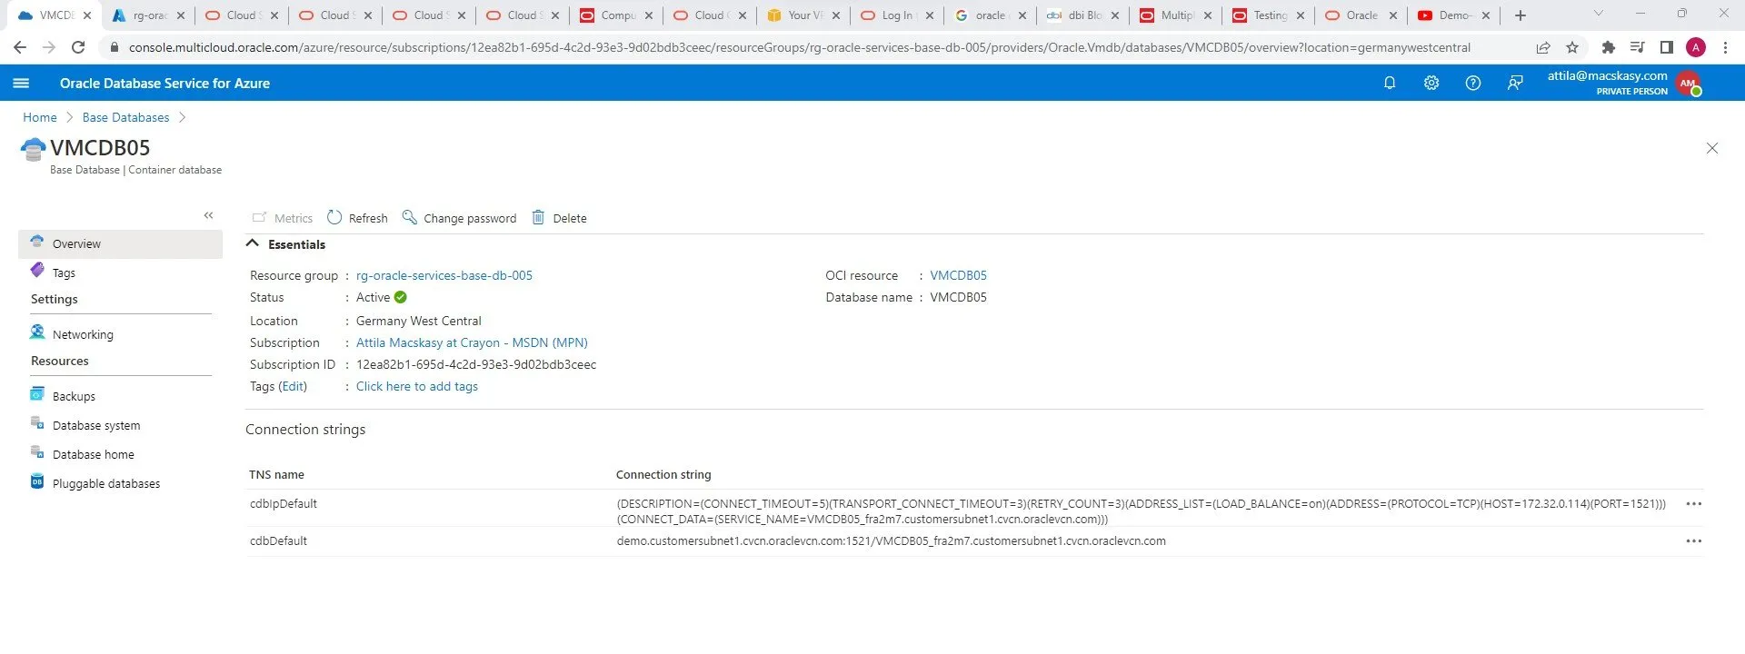Click the Edit tags link
This screenshot has width=1745, height=654.
coord(293,386)
